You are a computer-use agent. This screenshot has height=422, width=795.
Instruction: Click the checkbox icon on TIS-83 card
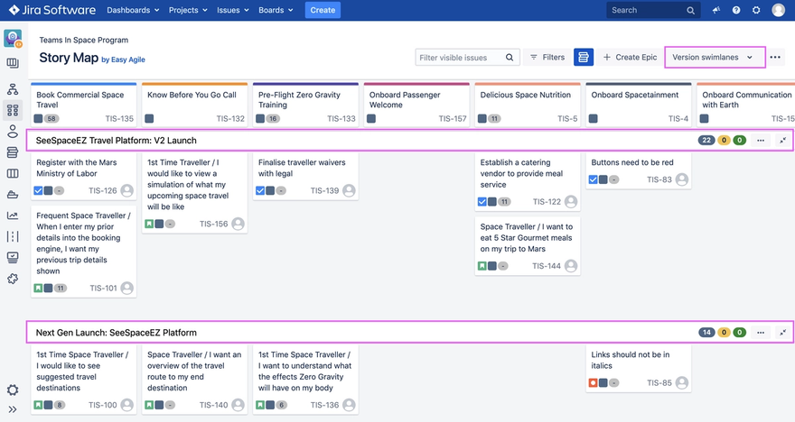pyautogui.click(x=594, y=179)
